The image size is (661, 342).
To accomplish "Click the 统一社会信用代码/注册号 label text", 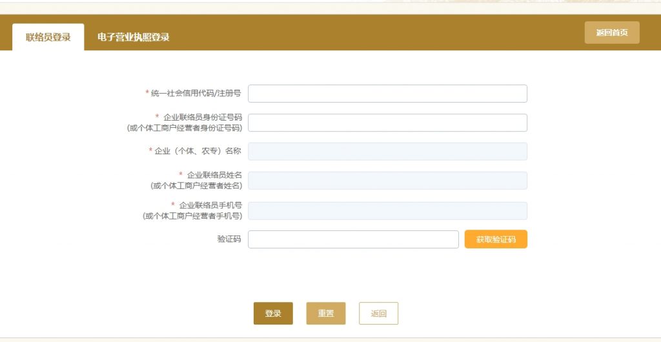I will coord(196,93).
